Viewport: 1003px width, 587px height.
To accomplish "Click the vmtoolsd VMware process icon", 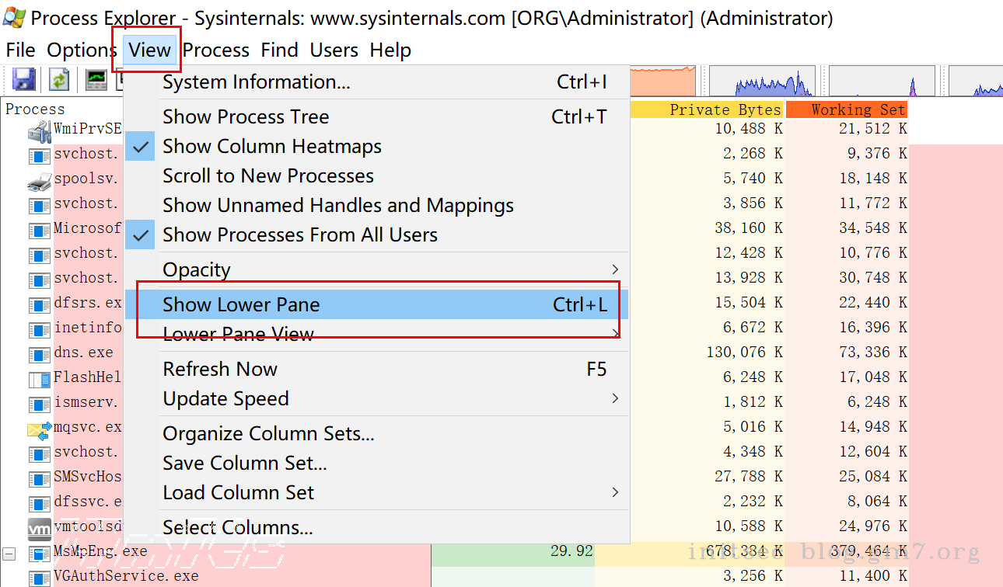I will [39, 529].
